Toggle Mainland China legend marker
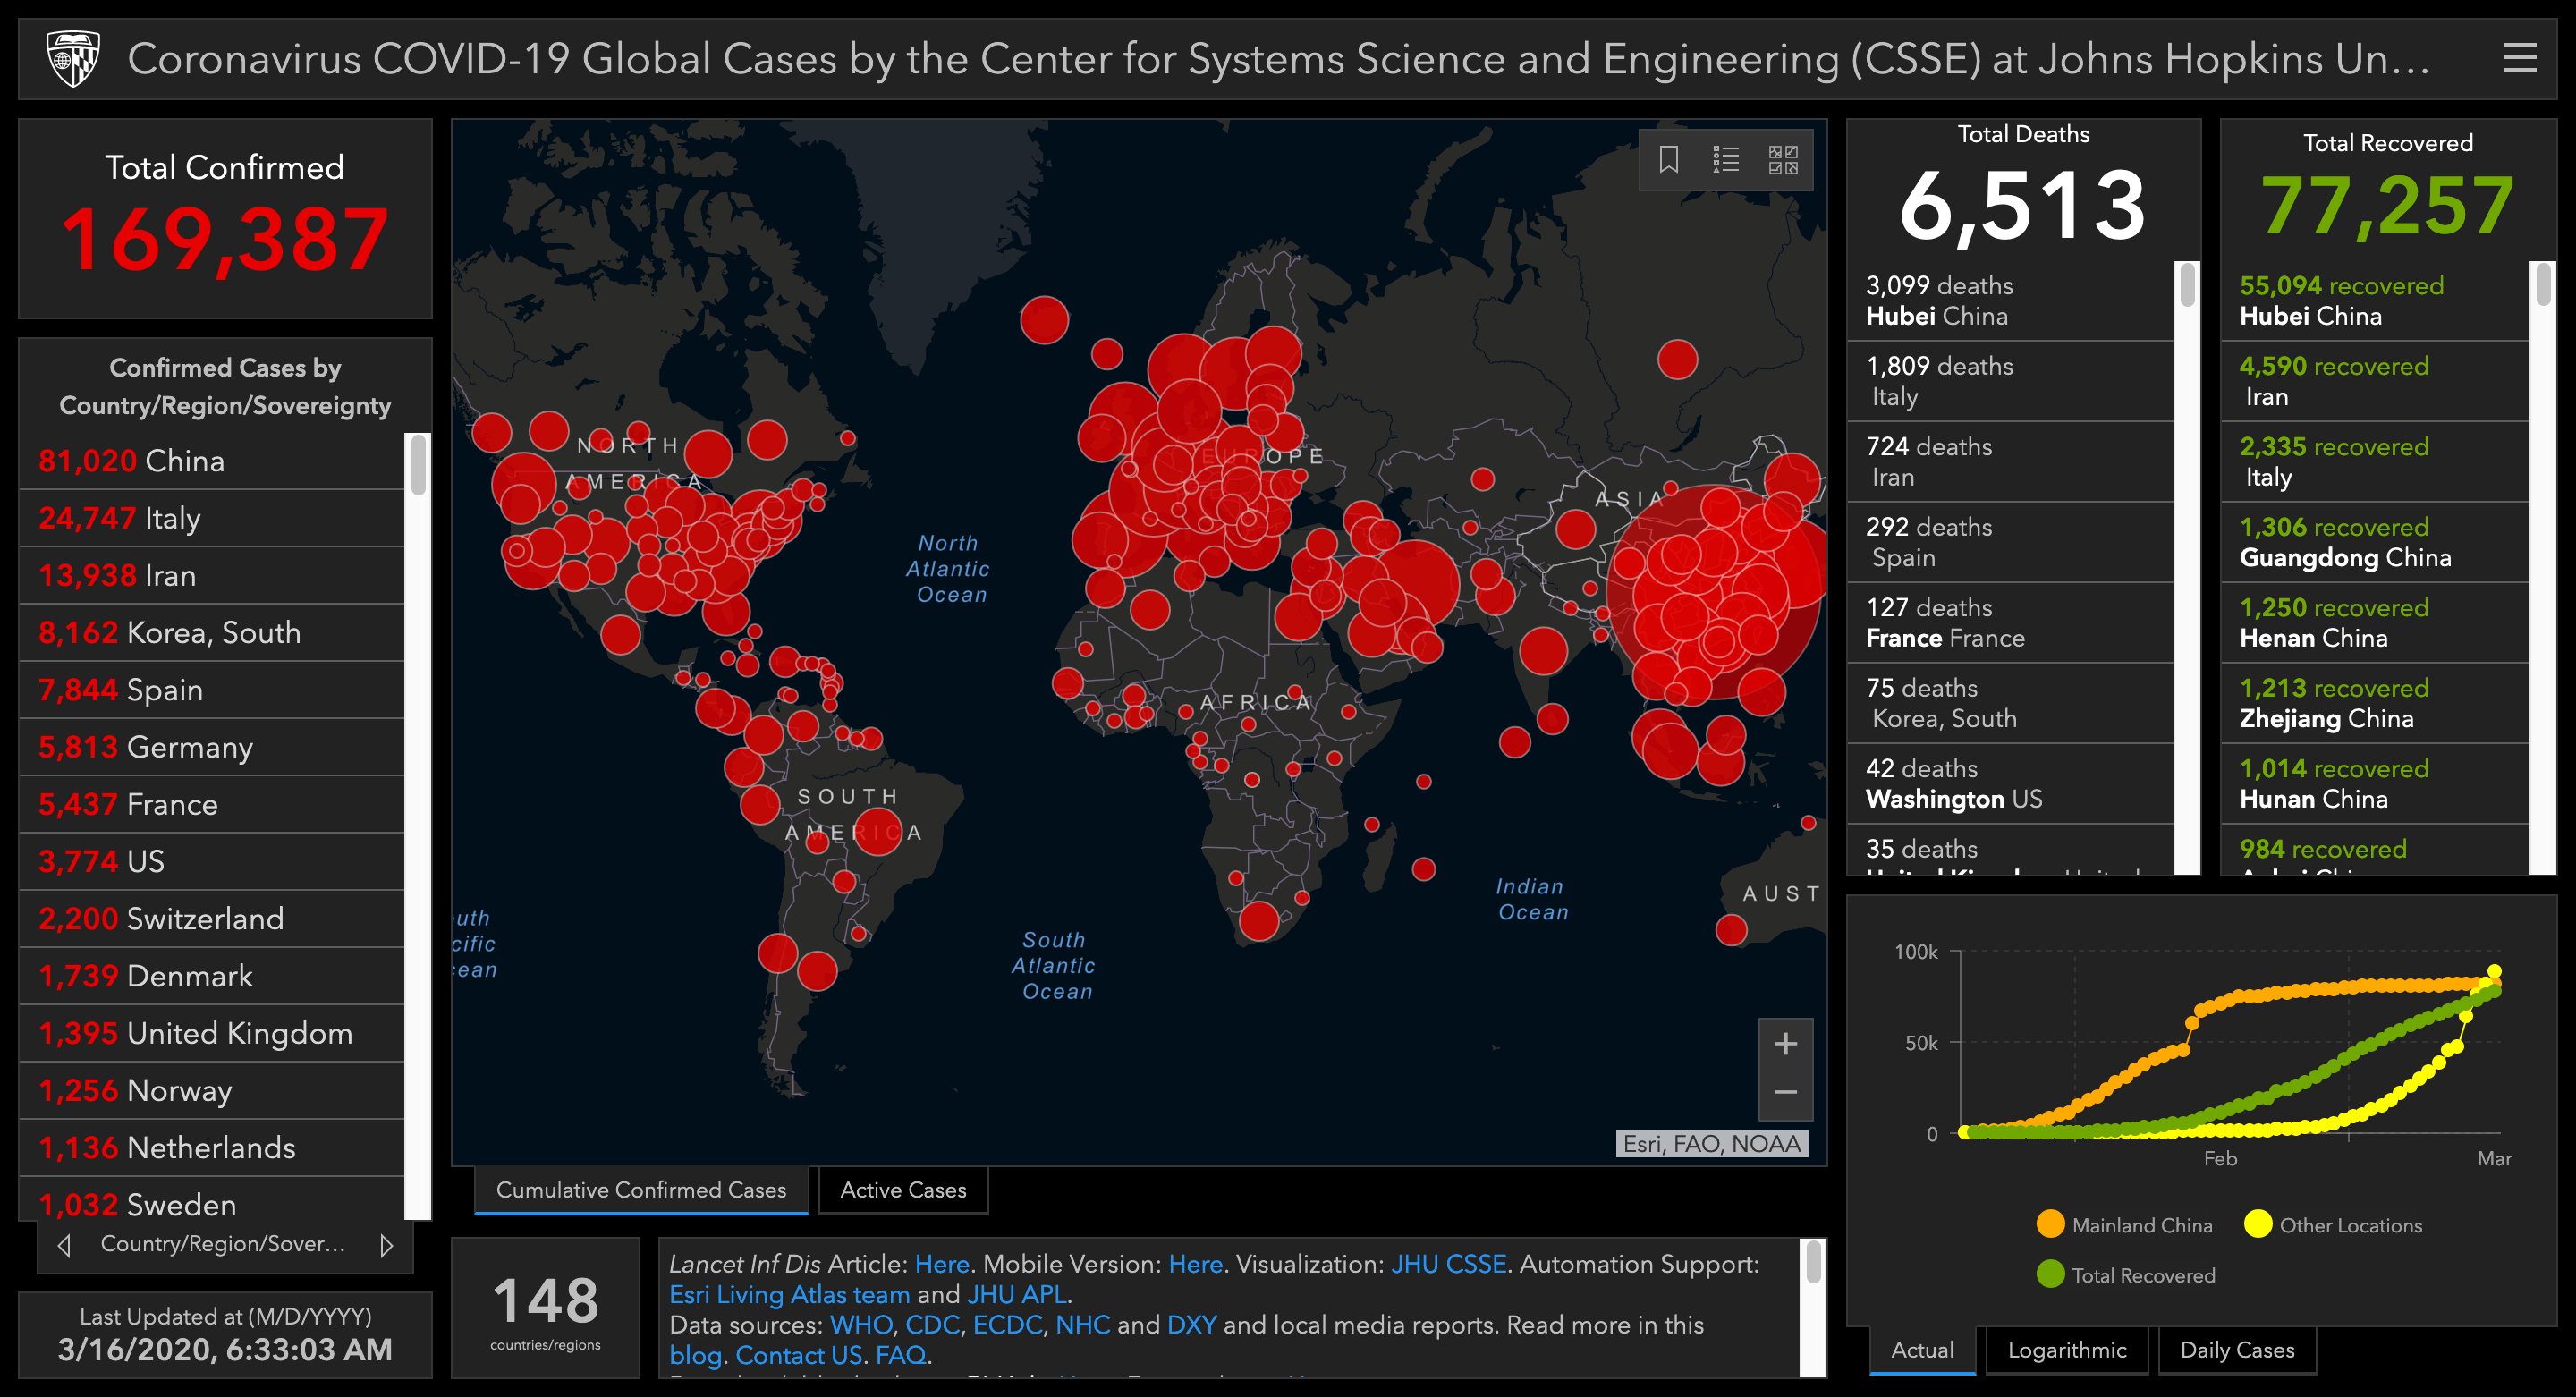Screen dimensions: 2576x1397 (x=2050, y=1224)
